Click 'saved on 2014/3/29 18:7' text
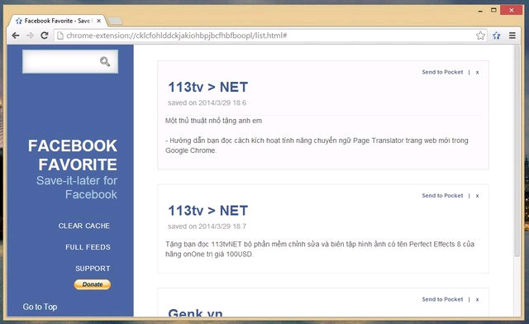 click(x=207, y=226)
